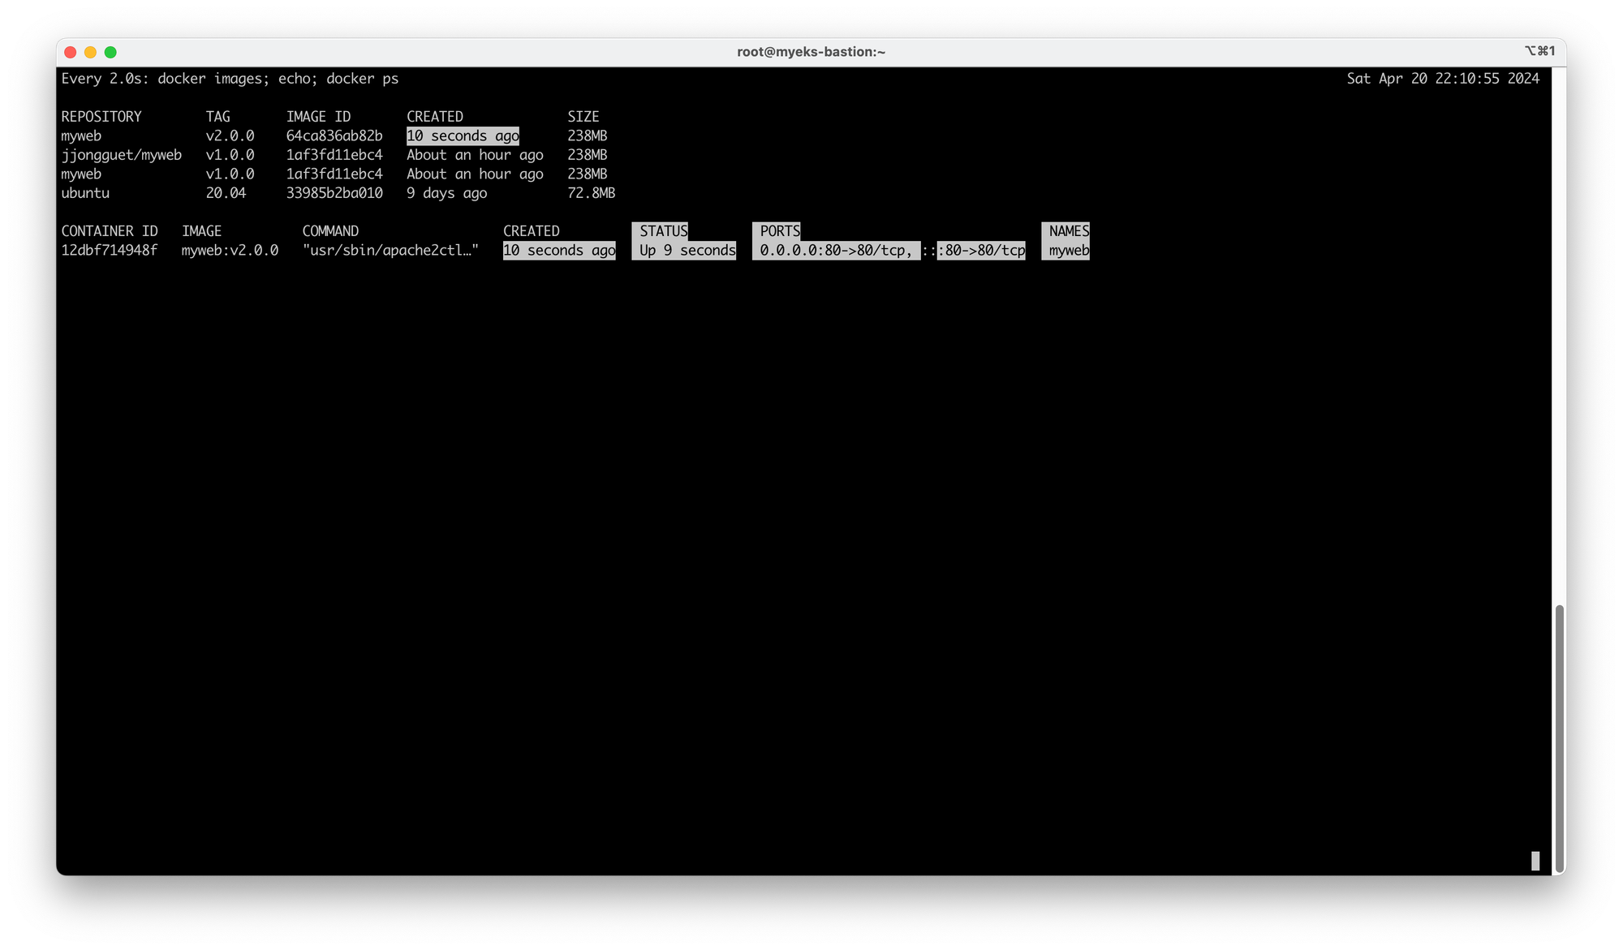The image size is (1623, 950).
Task: Click the watch command header text
Action: (230, 79)
